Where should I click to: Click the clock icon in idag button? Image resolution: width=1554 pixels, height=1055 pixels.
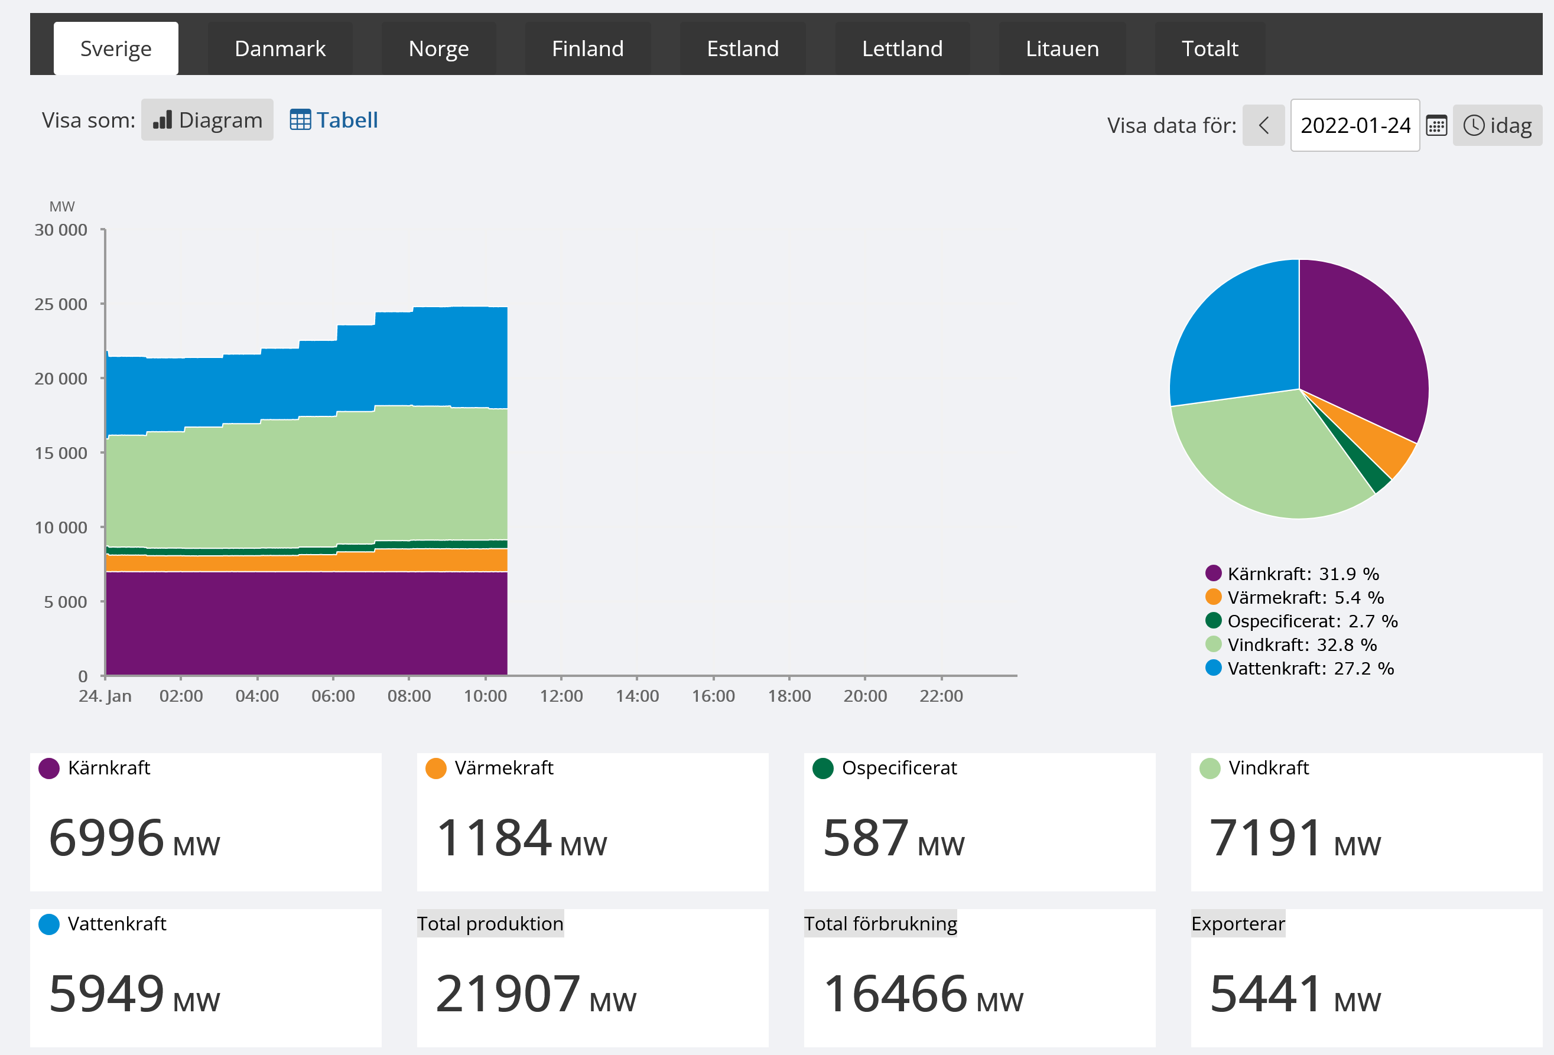click(x=1474, y=125)
